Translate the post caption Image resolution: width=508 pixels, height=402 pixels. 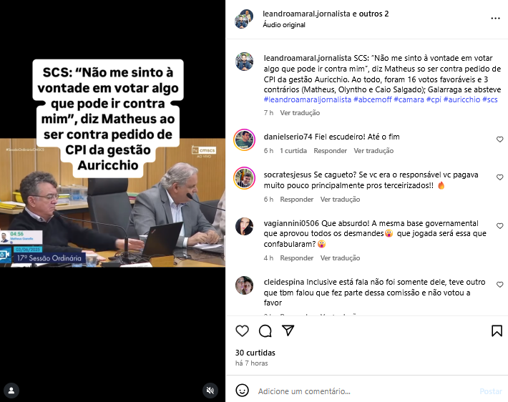[300, 113]
